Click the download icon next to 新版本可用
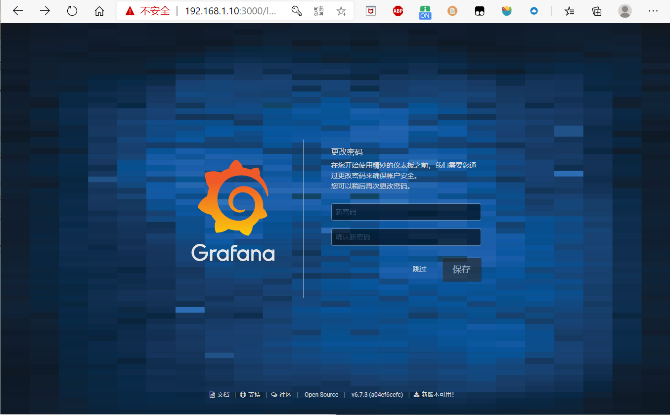The image size is (670, 415). click(417, 394)
